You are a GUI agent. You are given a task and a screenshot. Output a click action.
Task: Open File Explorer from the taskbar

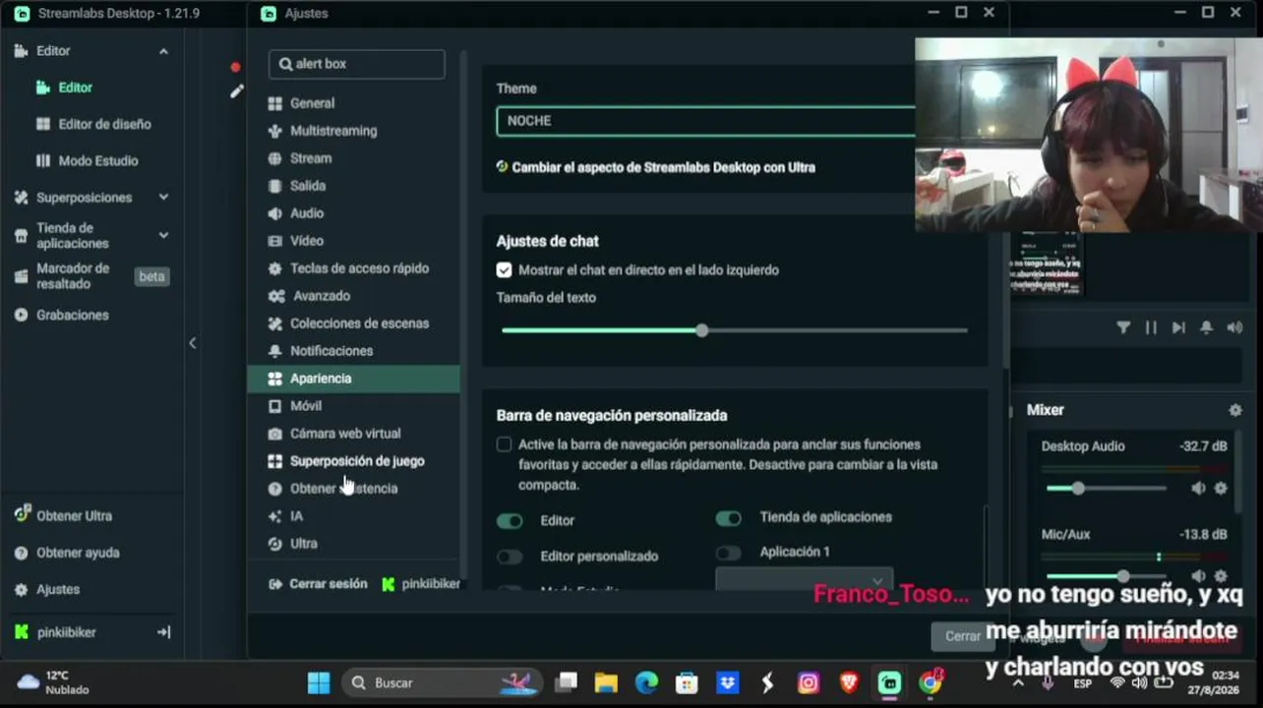606,682
